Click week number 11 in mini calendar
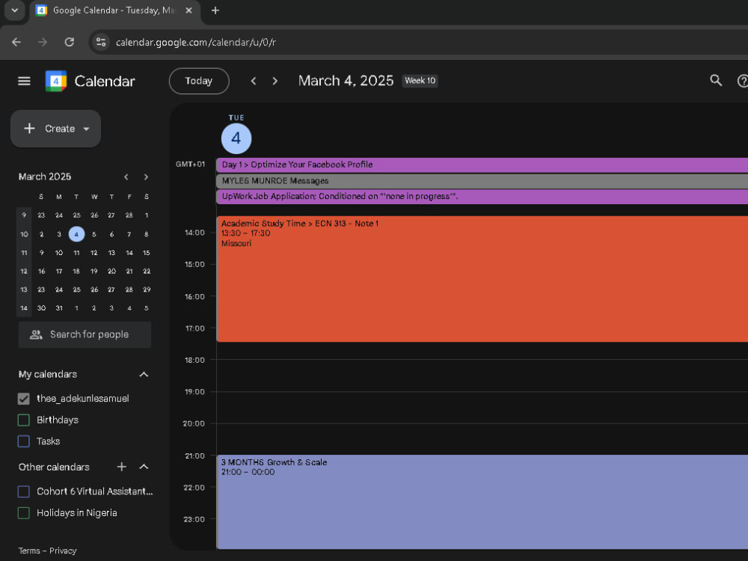The width and height of the screenshot is (748, 561). [x=24, y=253]
